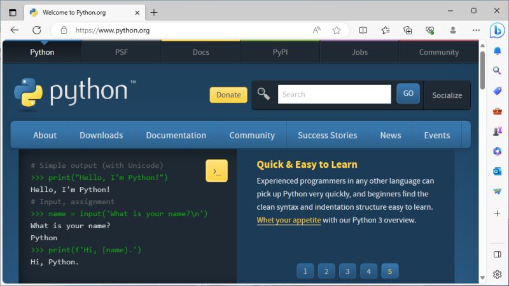Open the sidebar search tool
This screenshot has width=509, height=286.
[497, 71]
